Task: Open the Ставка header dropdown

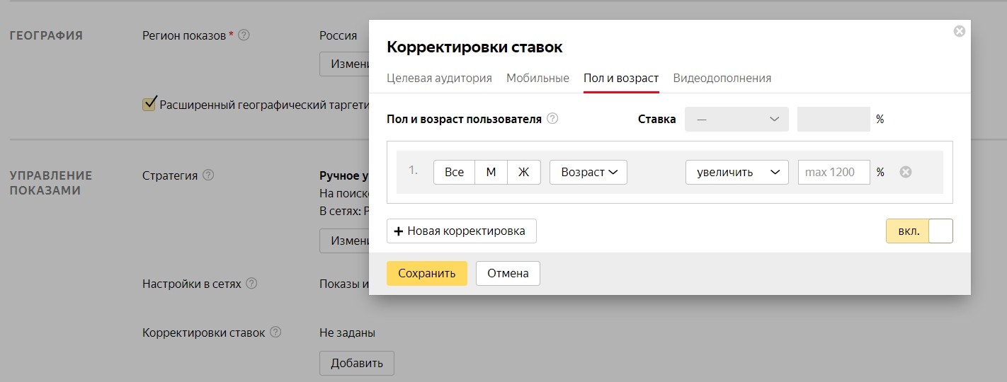Action: pos(736,120)
